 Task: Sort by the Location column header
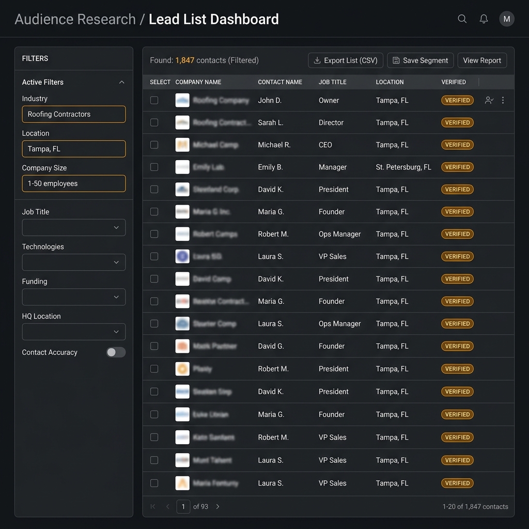point(390,82)
